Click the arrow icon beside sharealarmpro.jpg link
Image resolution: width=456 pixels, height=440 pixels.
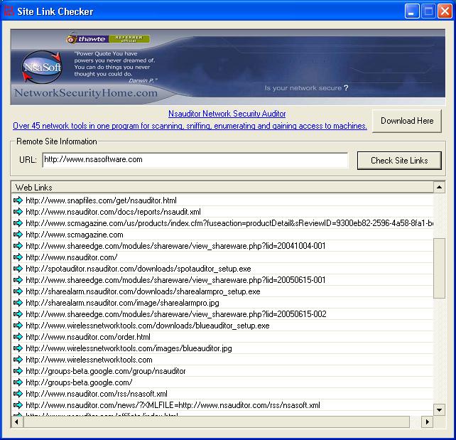[18, 302]
